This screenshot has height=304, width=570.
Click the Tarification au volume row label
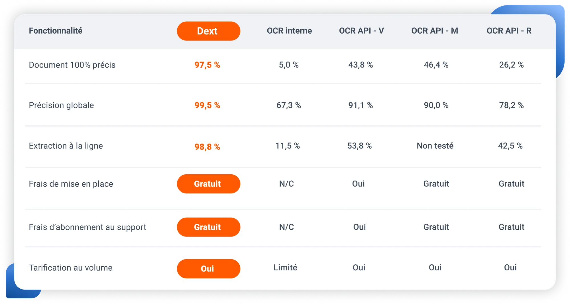71,268
